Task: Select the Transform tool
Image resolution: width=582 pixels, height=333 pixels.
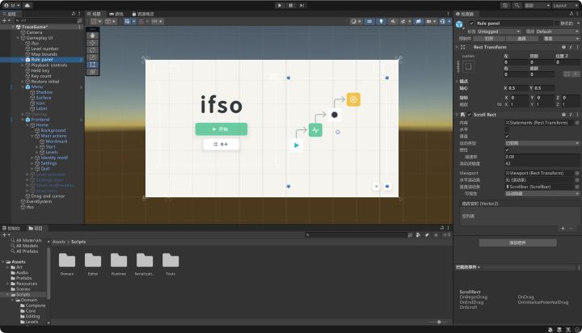Action: pos(92,72)
